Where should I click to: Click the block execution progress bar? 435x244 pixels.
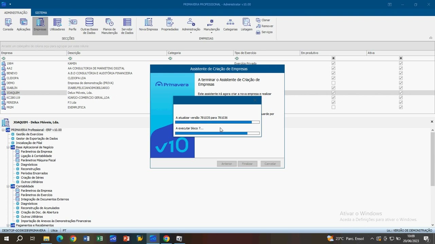(217, 133)
